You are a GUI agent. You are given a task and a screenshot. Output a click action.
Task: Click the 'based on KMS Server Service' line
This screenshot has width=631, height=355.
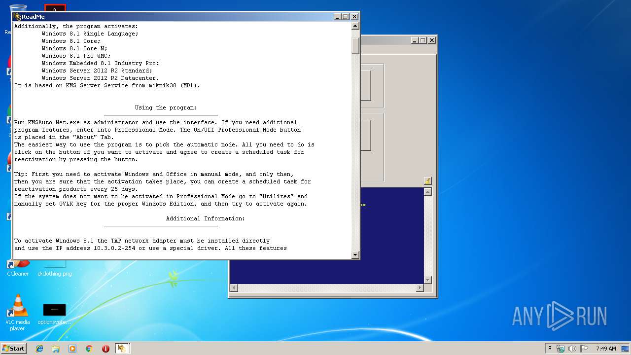click(x=107, y=85)
